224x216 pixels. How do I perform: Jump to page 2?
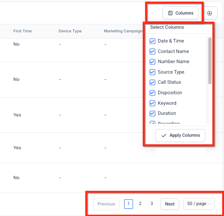coord(140,203)
